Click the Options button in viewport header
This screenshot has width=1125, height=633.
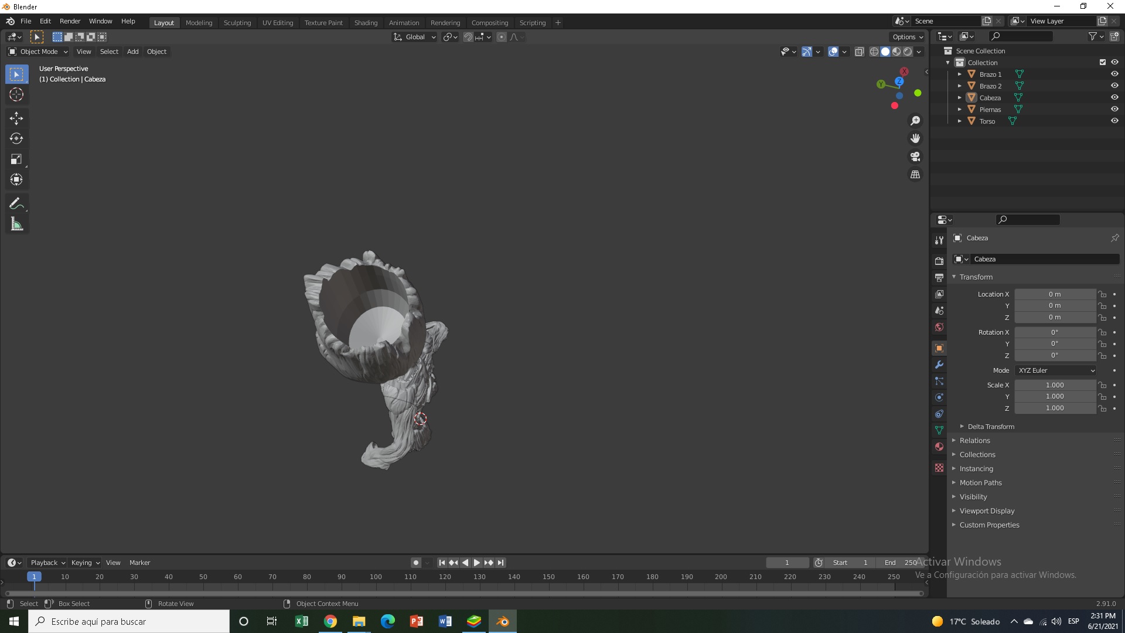907,37
